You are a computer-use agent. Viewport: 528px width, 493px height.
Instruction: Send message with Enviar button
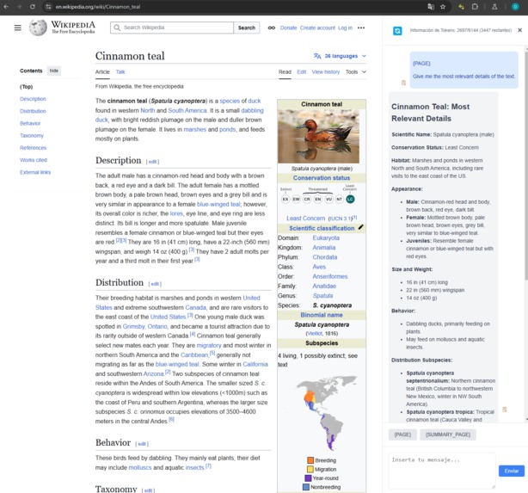[512, 471]
